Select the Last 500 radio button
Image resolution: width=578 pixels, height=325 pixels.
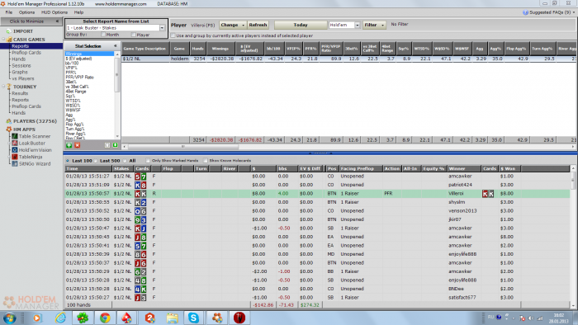point(97,161)
